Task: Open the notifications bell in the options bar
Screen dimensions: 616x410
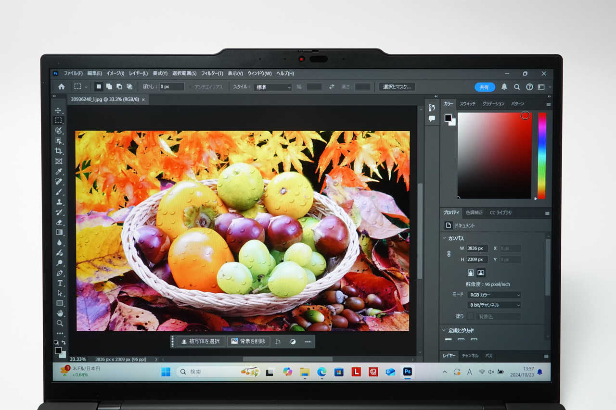Action: point(504,87)
